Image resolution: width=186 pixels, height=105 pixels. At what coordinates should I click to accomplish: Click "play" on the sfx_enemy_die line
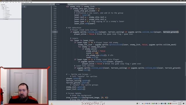[102, 55]
